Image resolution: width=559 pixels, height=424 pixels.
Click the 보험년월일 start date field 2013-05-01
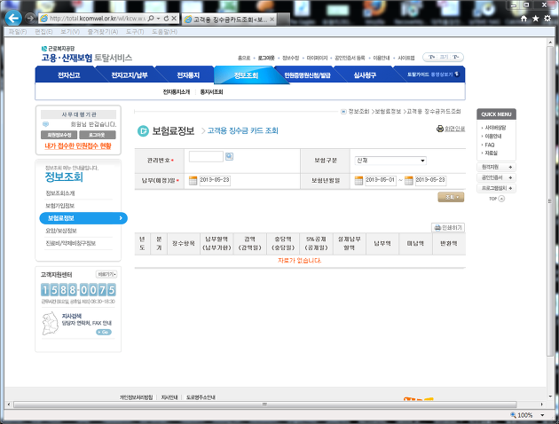(381, 180)
